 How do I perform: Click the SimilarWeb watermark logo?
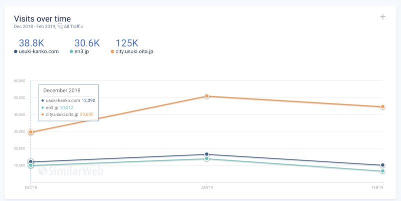(70, 170)
